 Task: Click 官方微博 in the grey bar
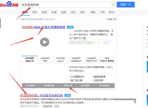tap(85, 86)
